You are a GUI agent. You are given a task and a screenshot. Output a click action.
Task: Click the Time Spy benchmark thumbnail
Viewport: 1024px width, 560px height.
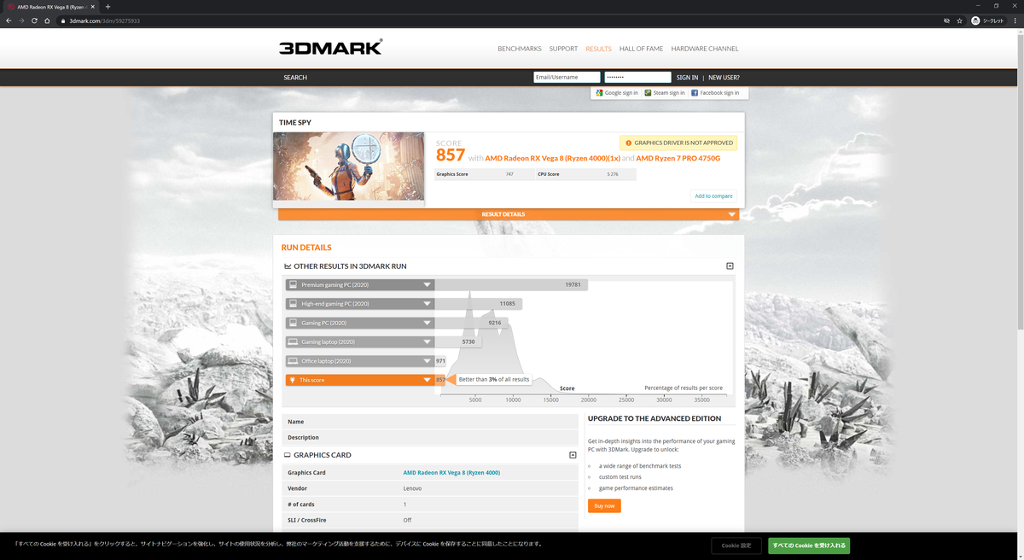click(x=348, y=166)
